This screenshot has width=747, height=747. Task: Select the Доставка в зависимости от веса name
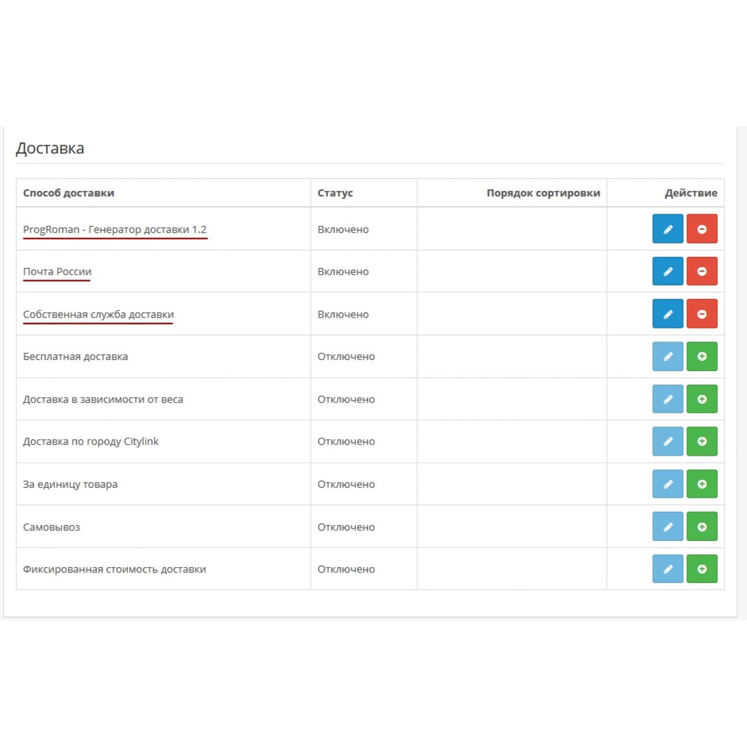103,399
